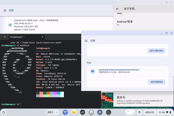
Task: Open the input method 真 indicator
Action: tap(139, 112)
